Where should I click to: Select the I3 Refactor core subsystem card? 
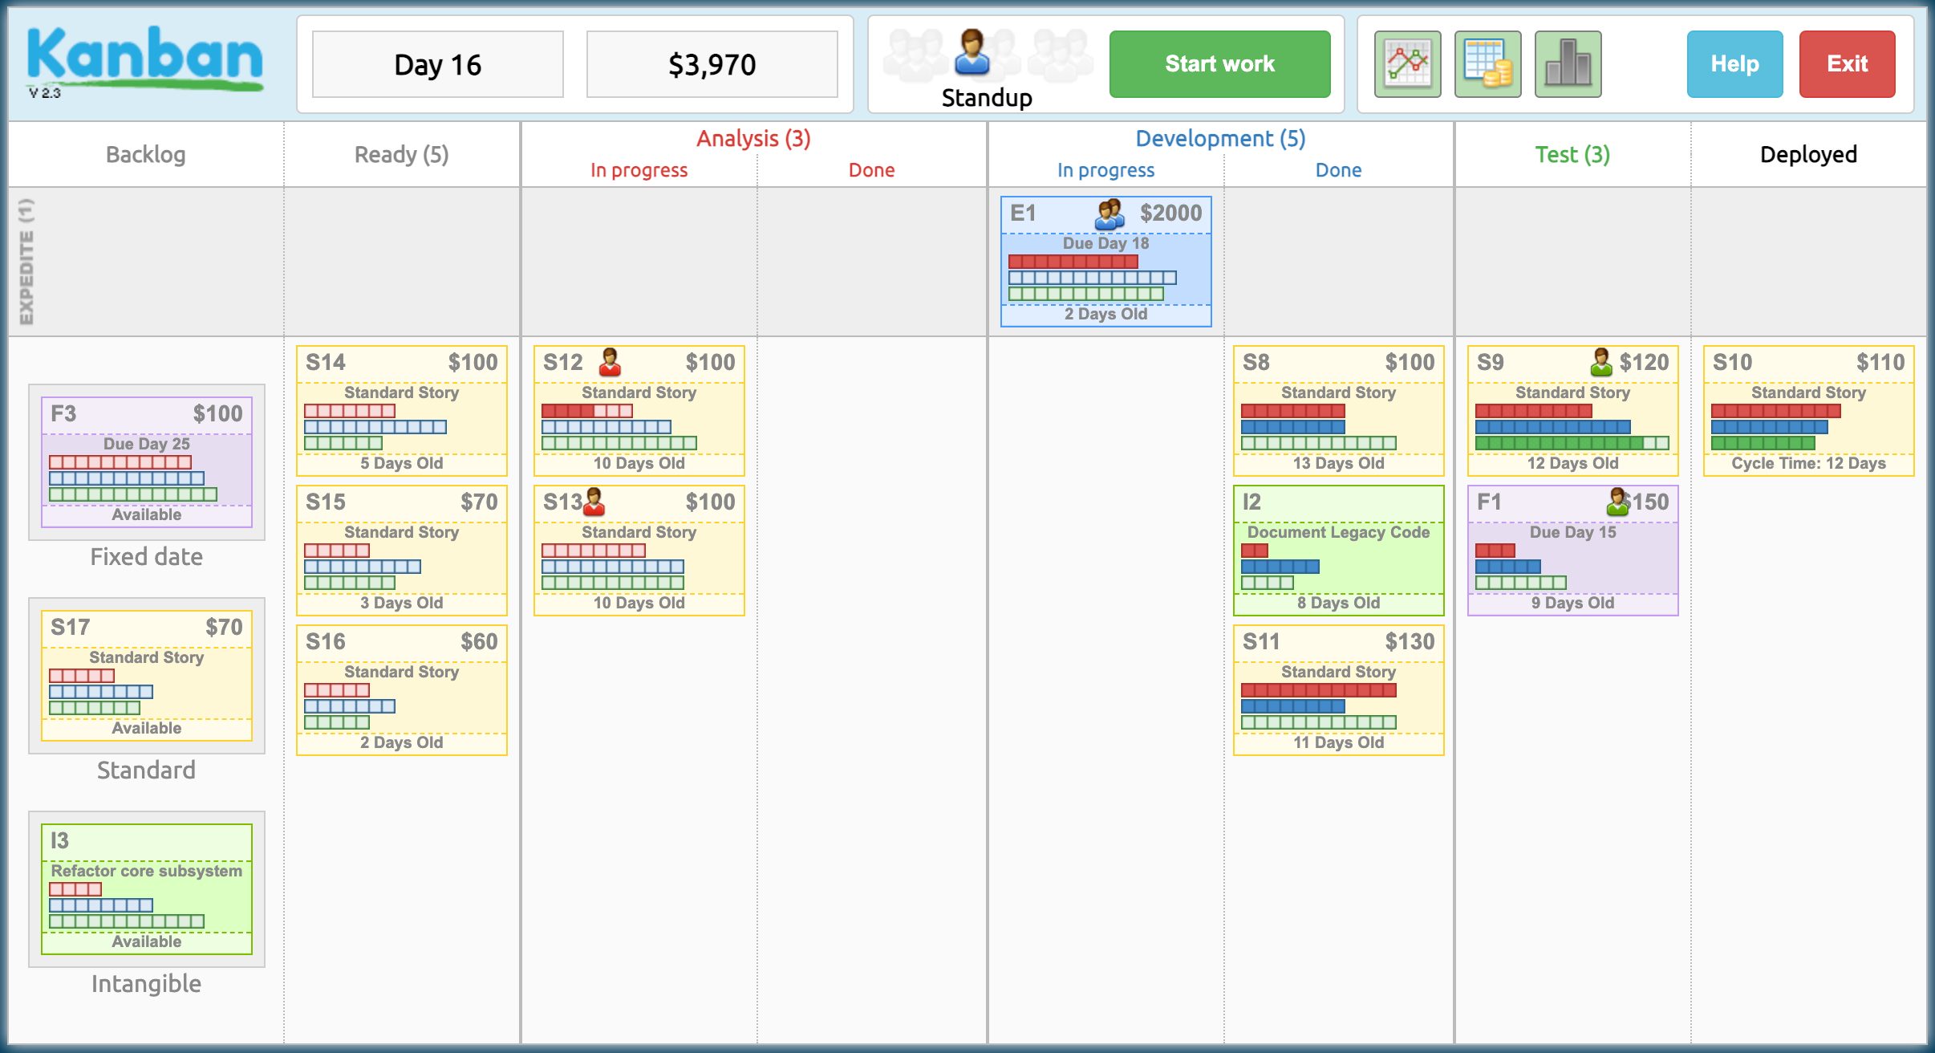pos(147,889)
